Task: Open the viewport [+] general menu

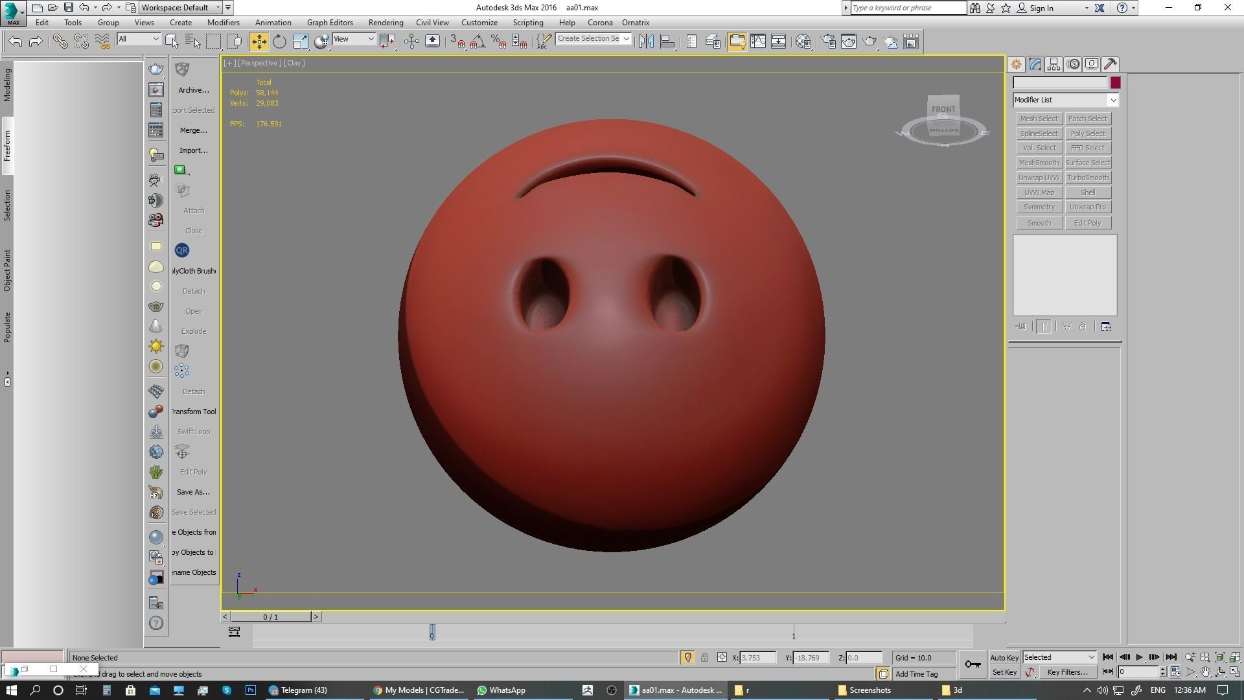Action: coord(229,63)
